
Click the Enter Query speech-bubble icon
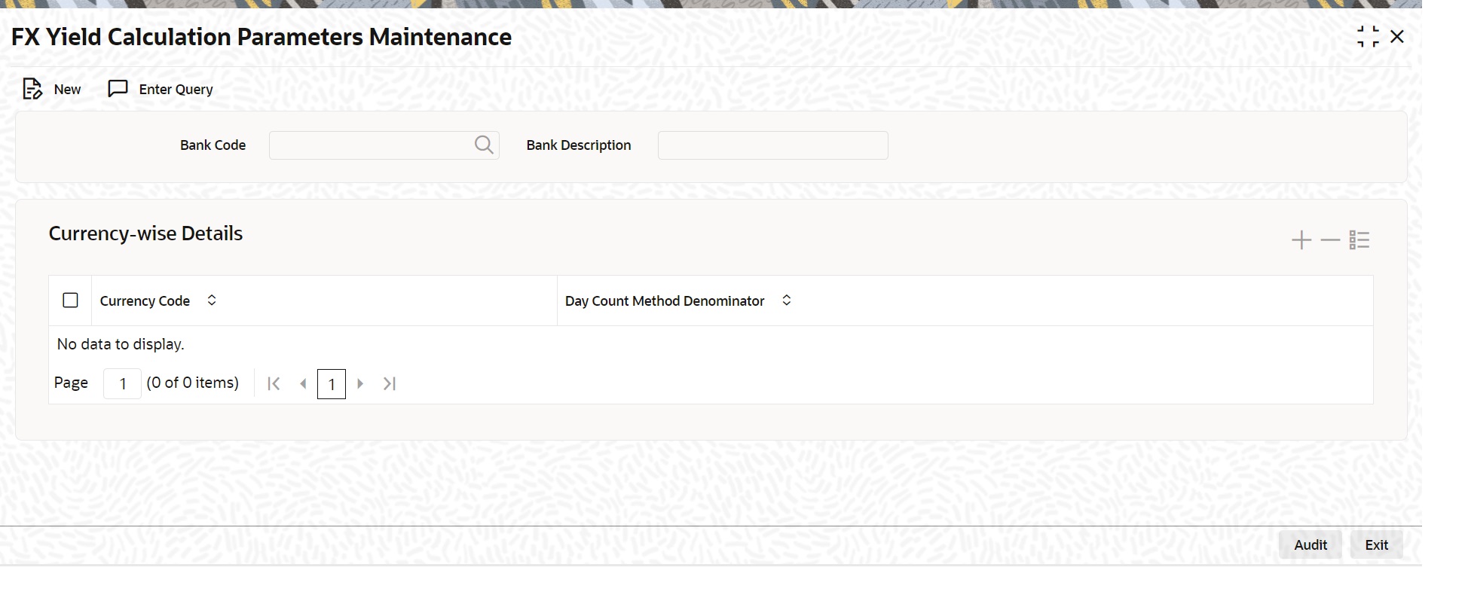click(118, 89)
